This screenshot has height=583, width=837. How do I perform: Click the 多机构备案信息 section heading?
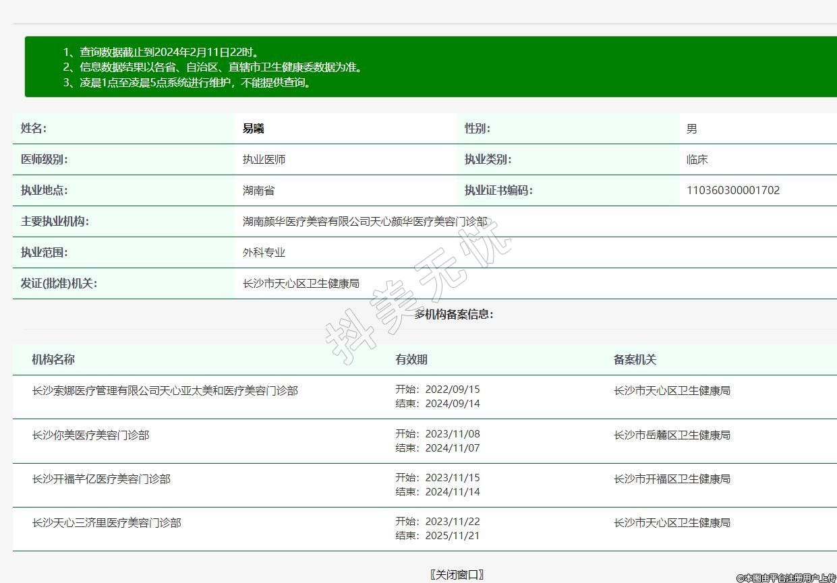[x=453, y=314]
